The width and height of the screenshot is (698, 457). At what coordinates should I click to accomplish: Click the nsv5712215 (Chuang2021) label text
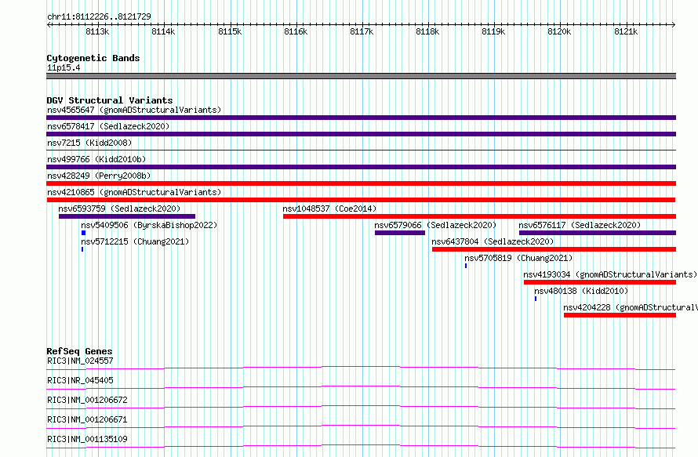(135, 241)
